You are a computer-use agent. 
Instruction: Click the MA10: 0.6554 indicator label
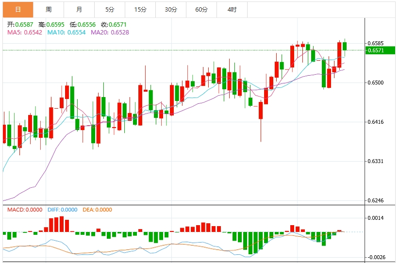67,33
